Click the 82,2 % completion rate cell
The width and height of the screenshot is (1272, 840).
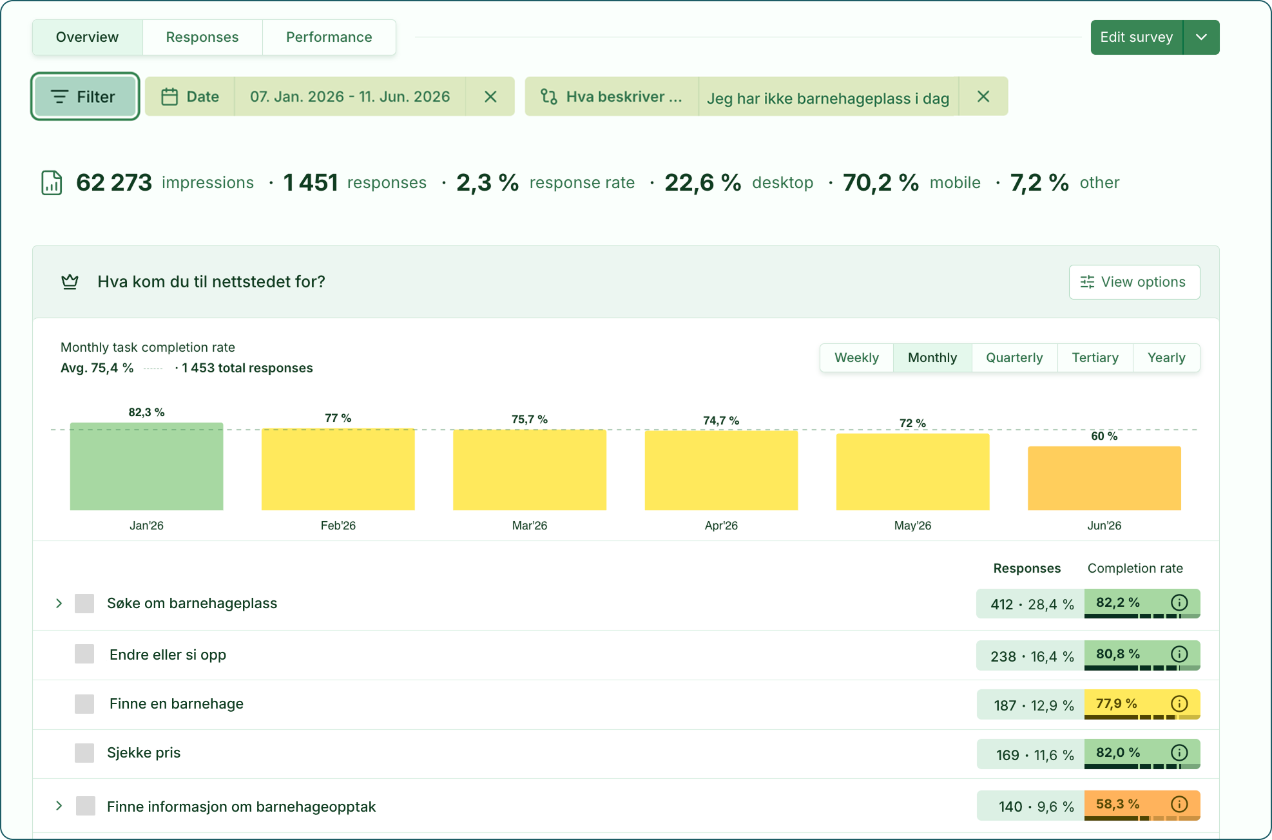tap(1142, 604)
